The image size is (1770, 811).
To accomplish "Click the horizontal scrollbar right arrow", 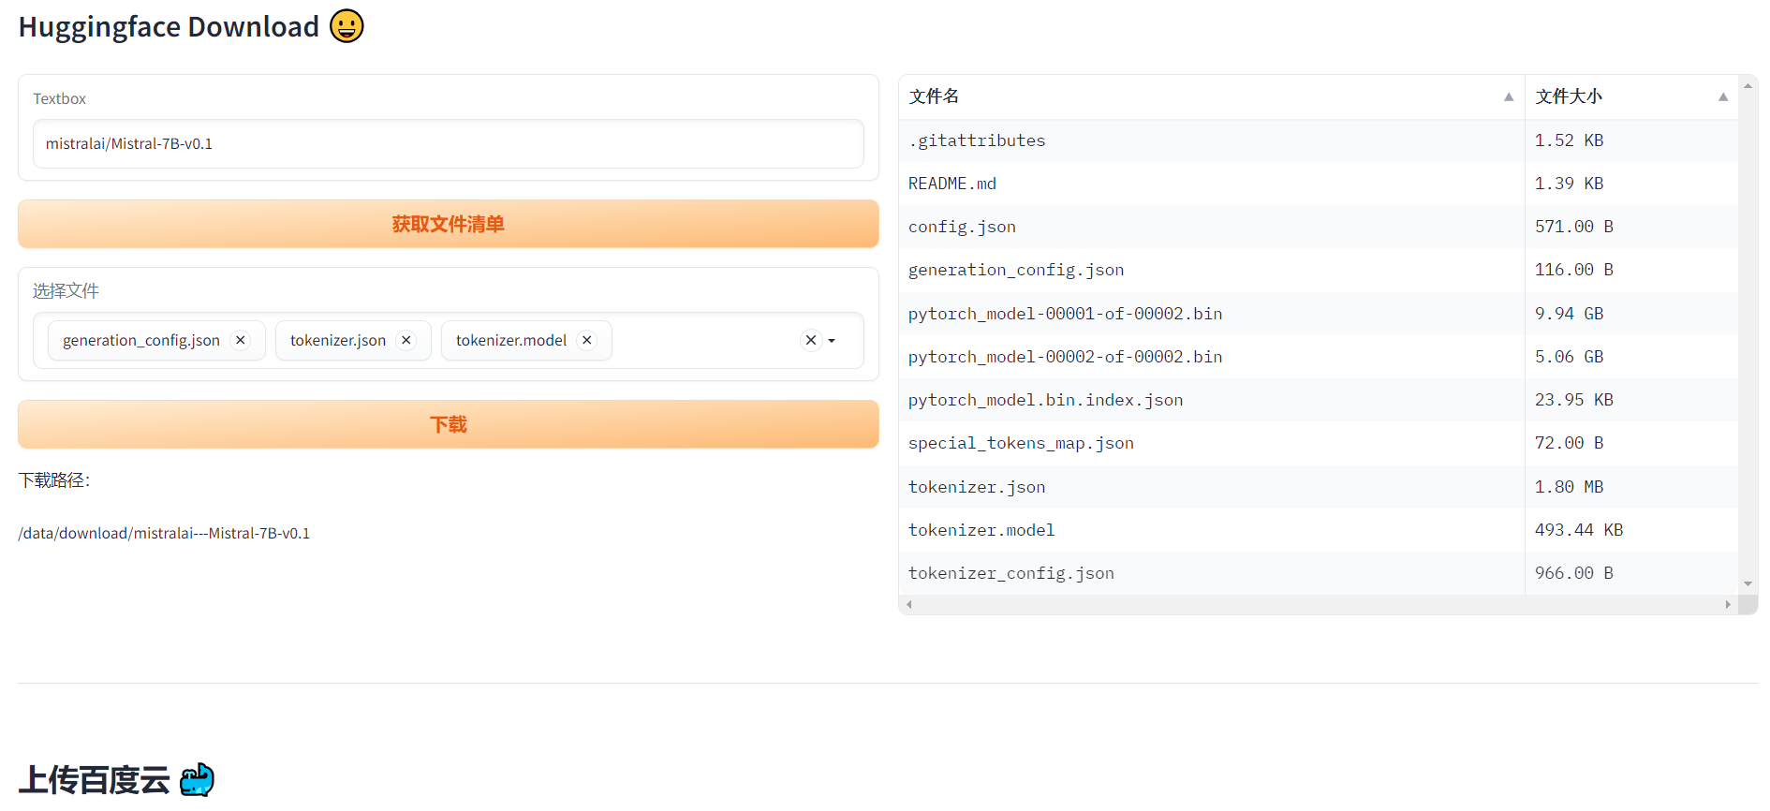I will (1728, 605).
